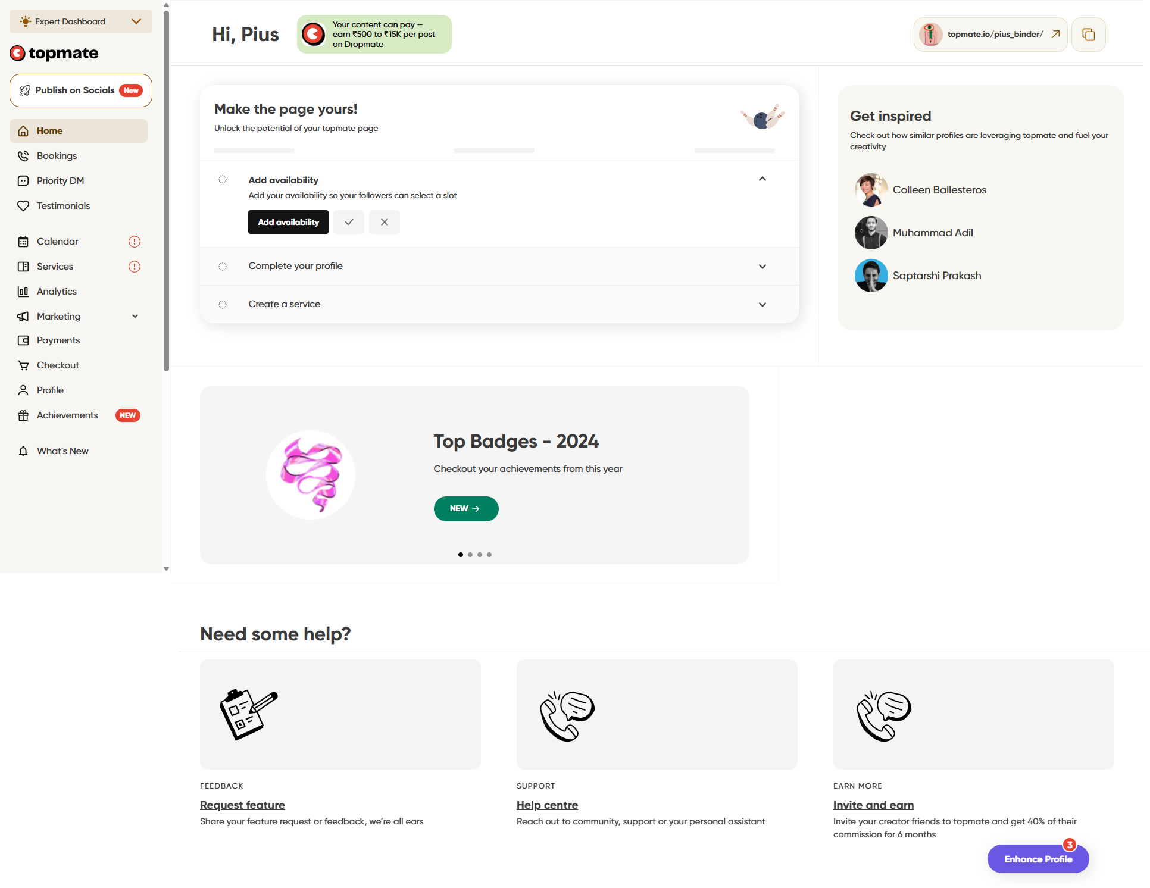
Task: Open Colleen Ballesteros profile thumbnail
Action: (x=871, y=190)
